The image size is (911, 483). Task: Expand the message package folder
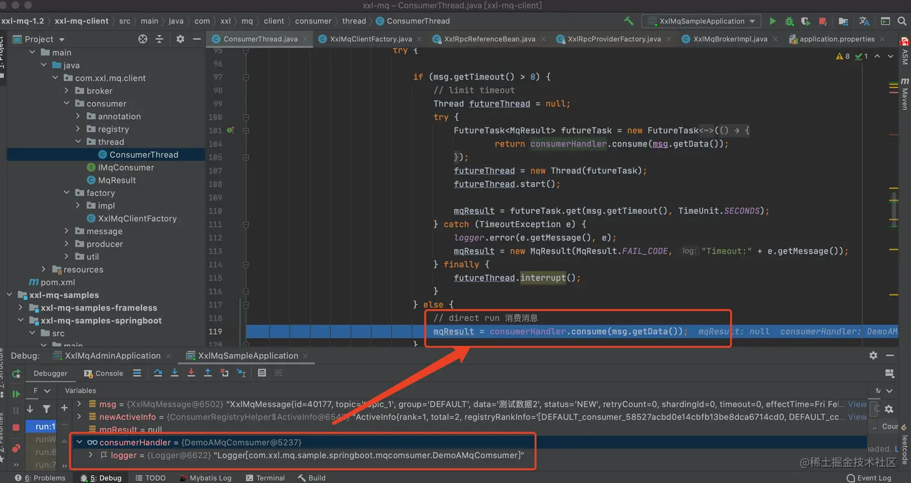pos(67,231)
